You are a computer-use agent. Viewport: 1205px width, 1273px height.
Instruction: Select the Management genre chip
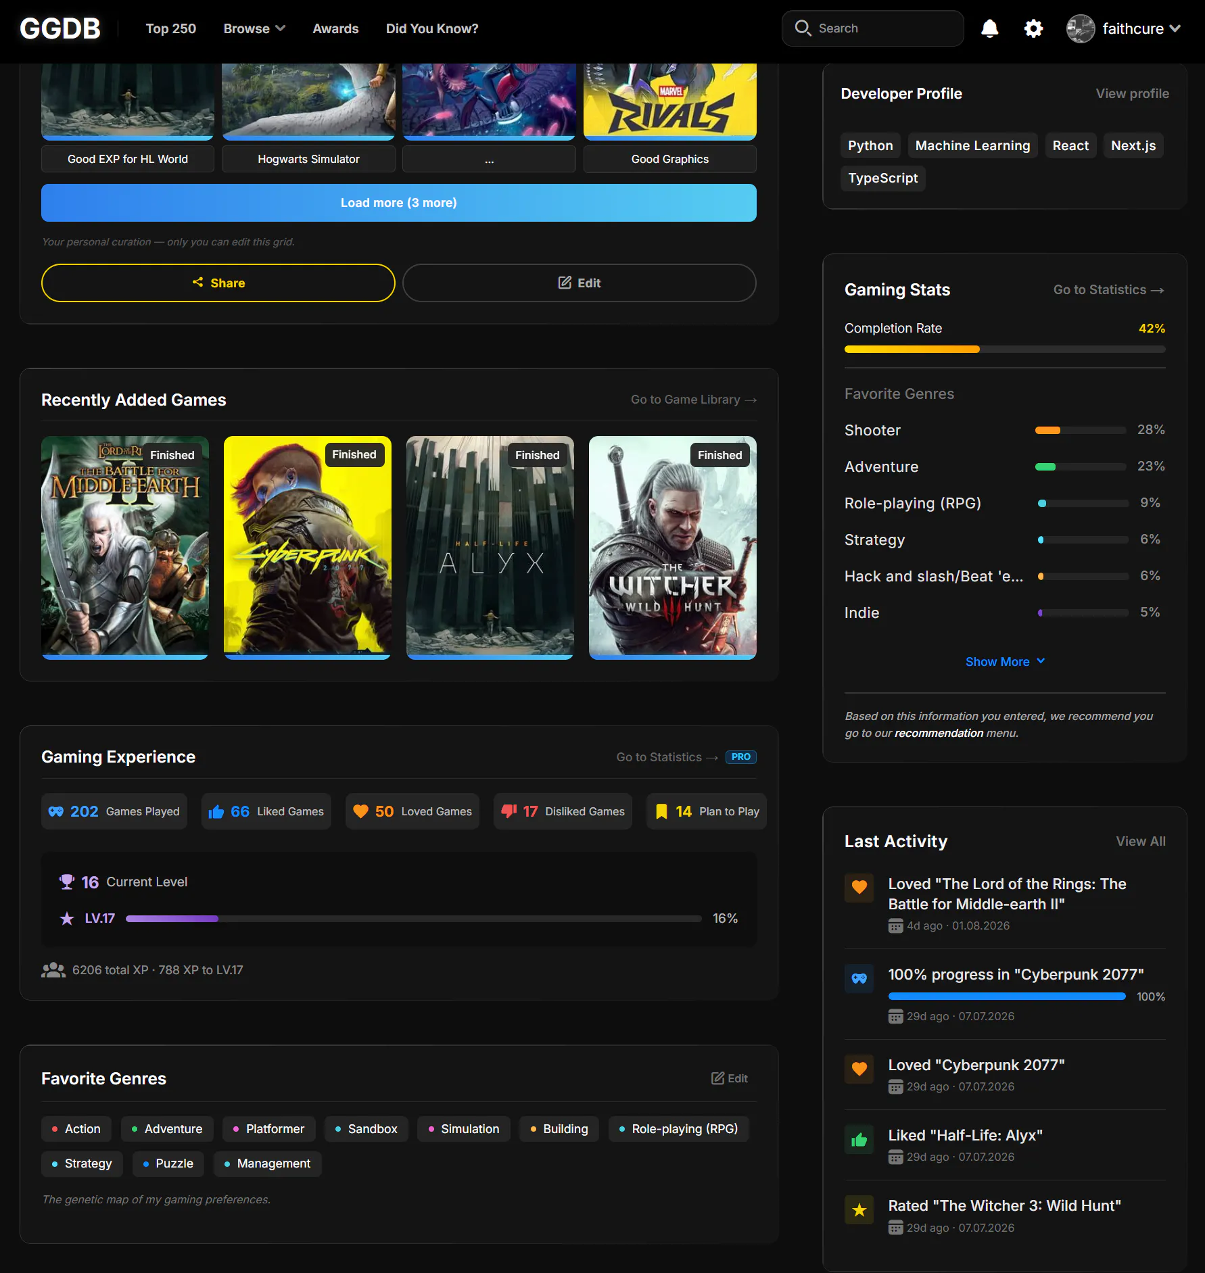tap(267, 1163)
